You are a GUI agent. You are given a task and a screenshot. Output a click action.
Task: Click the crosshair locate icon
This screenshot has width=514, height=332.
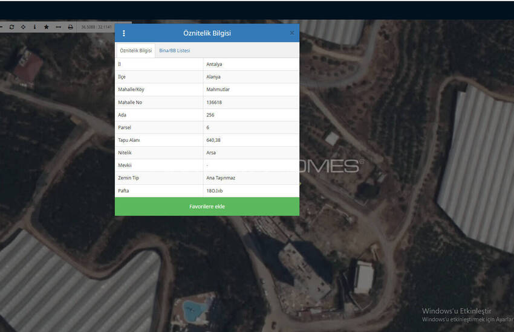tap(23, 27)
